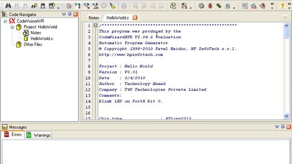Select Notes item in Code Navigator tree
The image size is (292, 164).
(36, 33)
